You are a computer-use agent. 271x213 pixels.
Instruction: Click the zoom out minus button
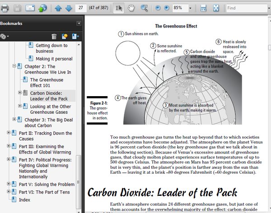158,8
